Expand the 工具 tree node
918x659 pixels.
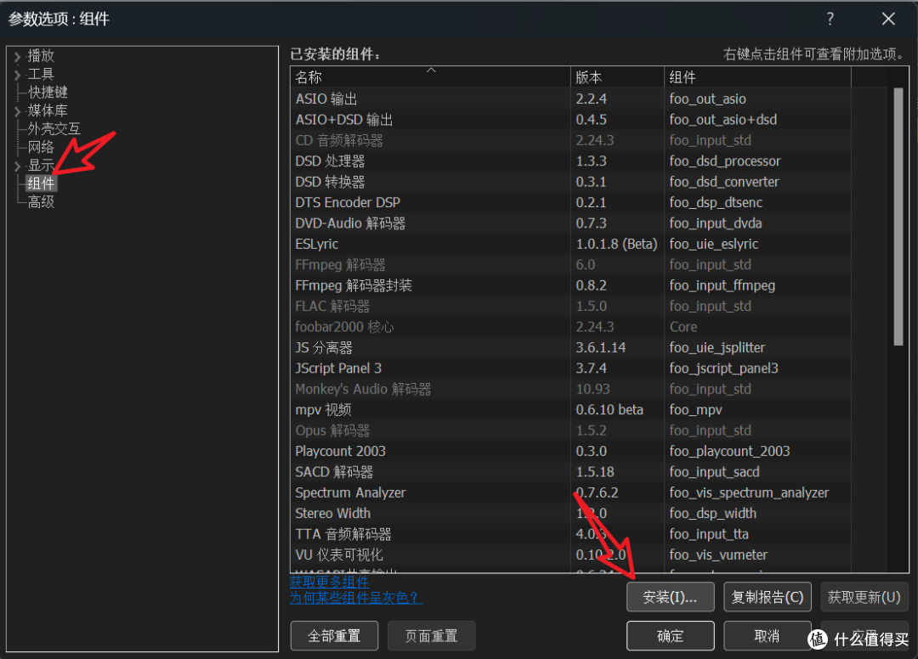(x=17, y=75)
